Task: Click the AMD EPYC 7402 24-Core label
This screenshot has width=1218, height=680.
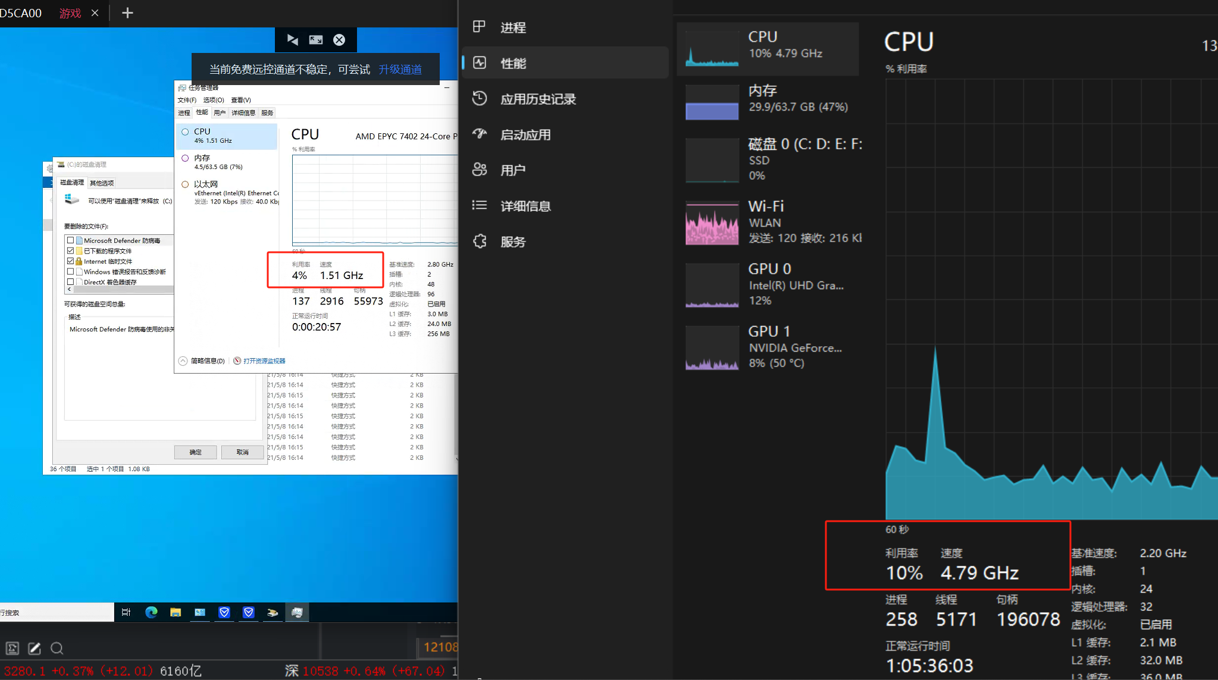Action: pyautogui.click(x=406, y=136)
